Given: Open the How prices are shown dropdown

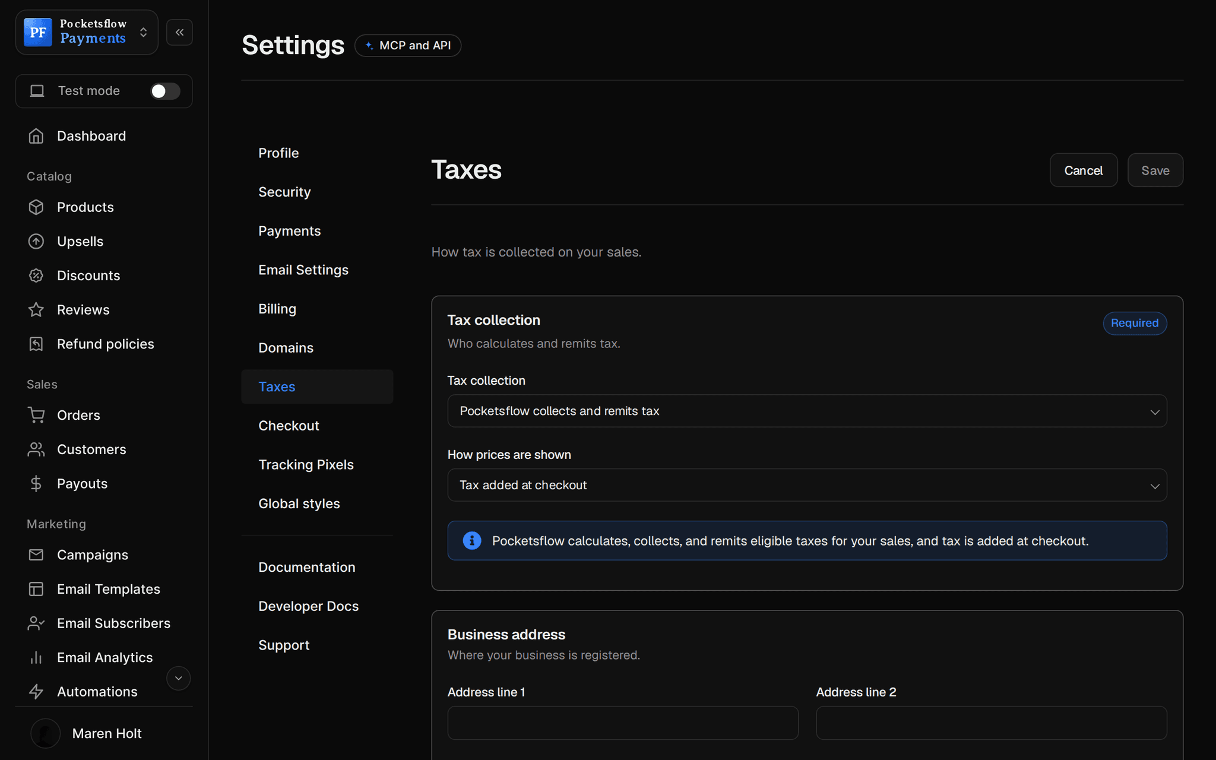Looking at the screenshot, I should tap(807, 485).
